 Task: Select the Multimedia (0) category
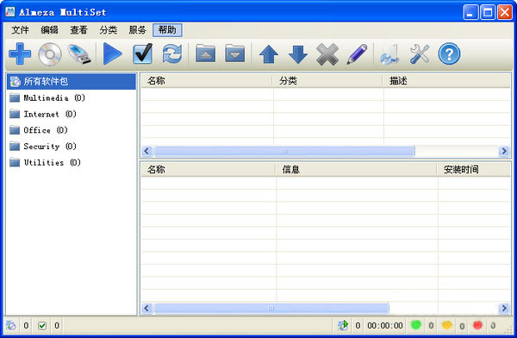pyautogui.click(x=54, y=97)
